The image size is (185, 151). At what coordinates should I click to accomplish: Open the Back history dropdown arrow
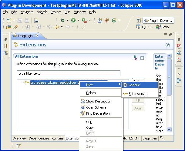(62, 27)
